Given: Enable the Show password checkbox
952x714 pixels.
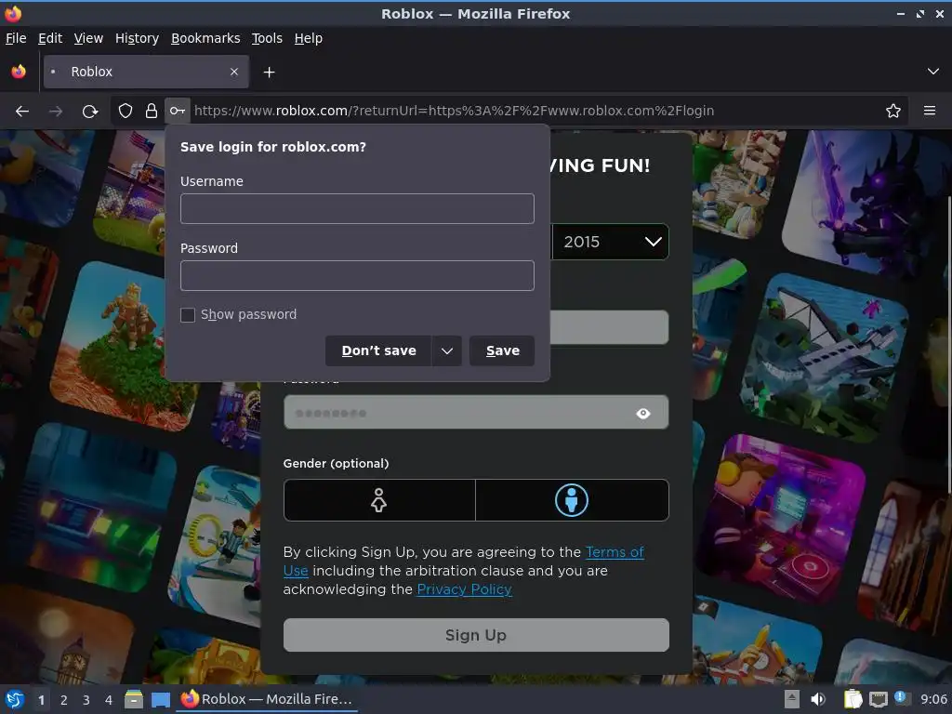Looking at the screenshot, I should click(188, 315).
